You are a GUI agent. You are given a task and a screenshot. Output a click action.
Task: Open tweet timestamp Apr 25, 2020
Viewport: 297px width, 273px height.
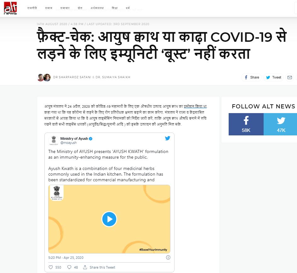[x=66, y=258]
